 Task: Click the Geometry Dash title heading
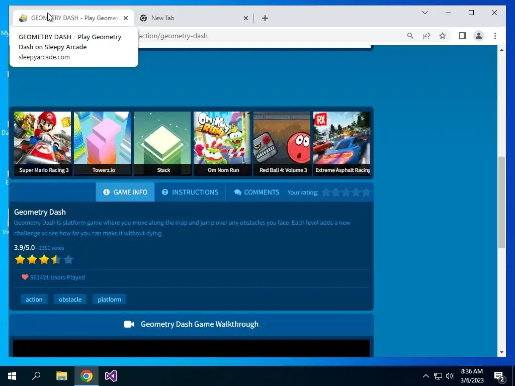[40, 212]
